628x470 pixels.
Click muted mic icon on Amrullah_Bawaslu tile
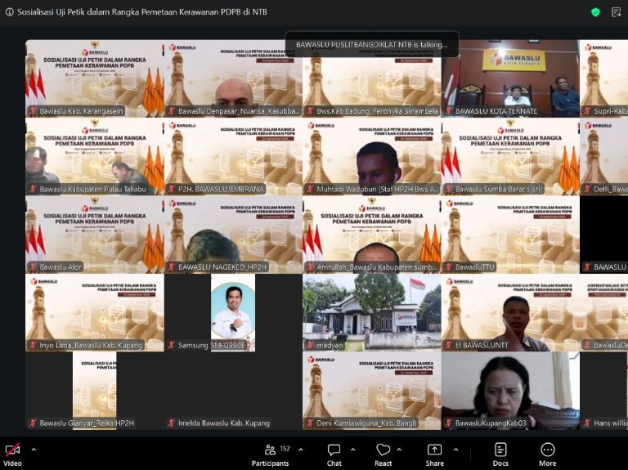tap(310, 267)
